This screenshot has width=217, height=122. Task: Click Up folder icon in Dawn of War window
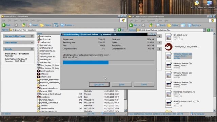pyautogui.click(x=24, y=25)
